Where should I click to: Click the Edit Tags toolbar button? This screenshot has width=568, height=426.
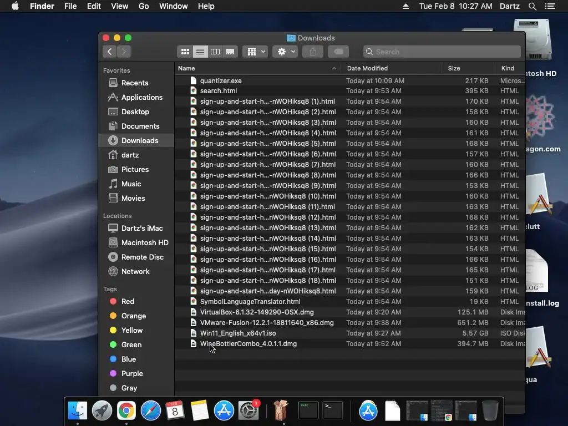click(338, 52)
